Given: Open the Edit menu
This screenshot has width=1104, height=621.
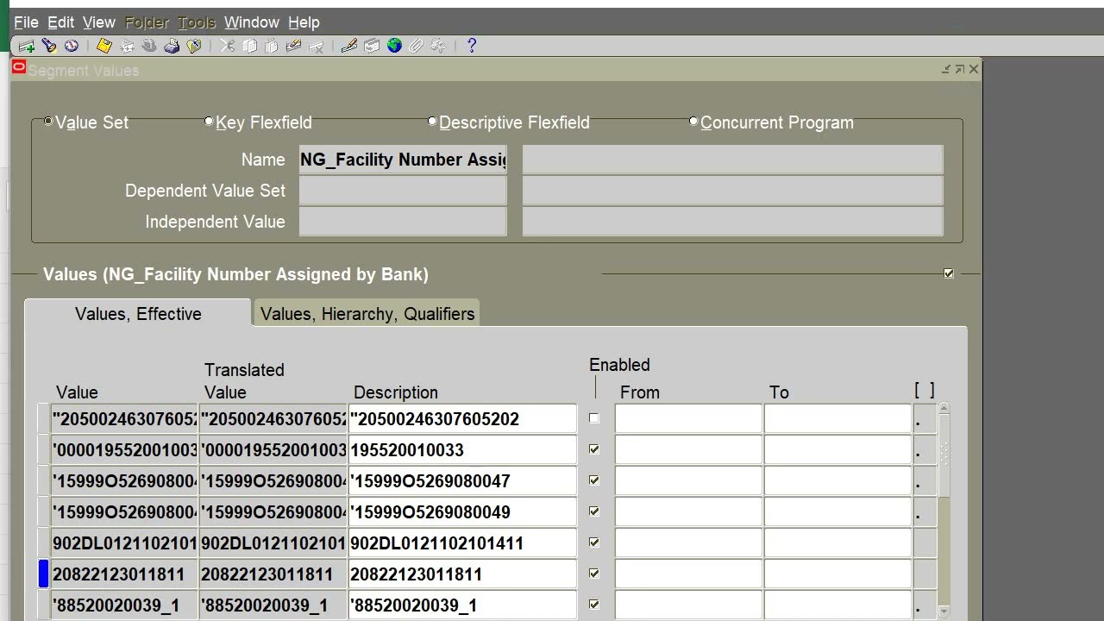Looking at the screenshot, I should coord(60,22).
